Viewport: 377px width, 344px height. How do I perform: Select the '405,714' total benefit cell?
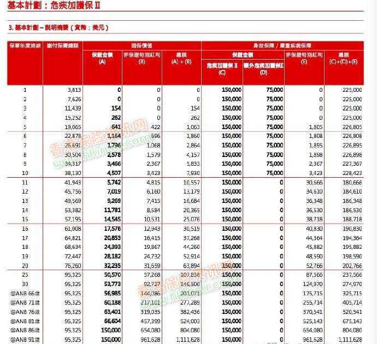click(352, 302)
